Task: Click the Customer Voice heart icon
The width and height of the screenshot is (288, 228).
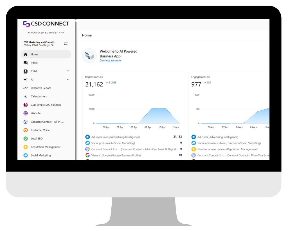Action: pyautogui.click(x=26, y=130)
